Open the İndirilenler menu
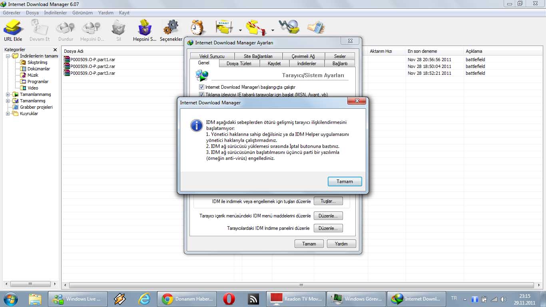546x307 pixels. (56, 13)
